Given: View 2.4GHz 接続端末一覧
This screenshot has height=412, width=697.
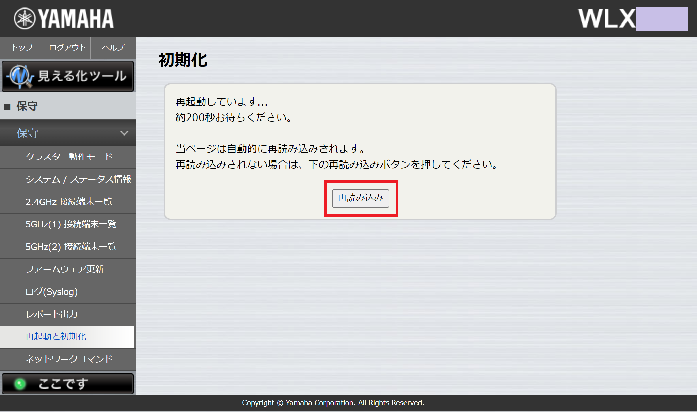Looking at the screenshot, I should click(x=68, y=202).
